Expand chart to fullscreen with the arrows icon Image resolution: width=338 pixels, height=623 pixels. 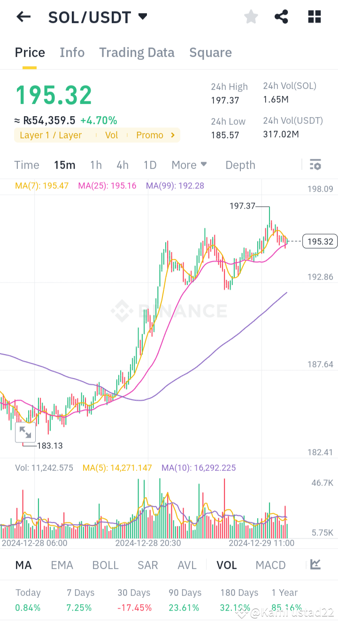tap(25, 432)
